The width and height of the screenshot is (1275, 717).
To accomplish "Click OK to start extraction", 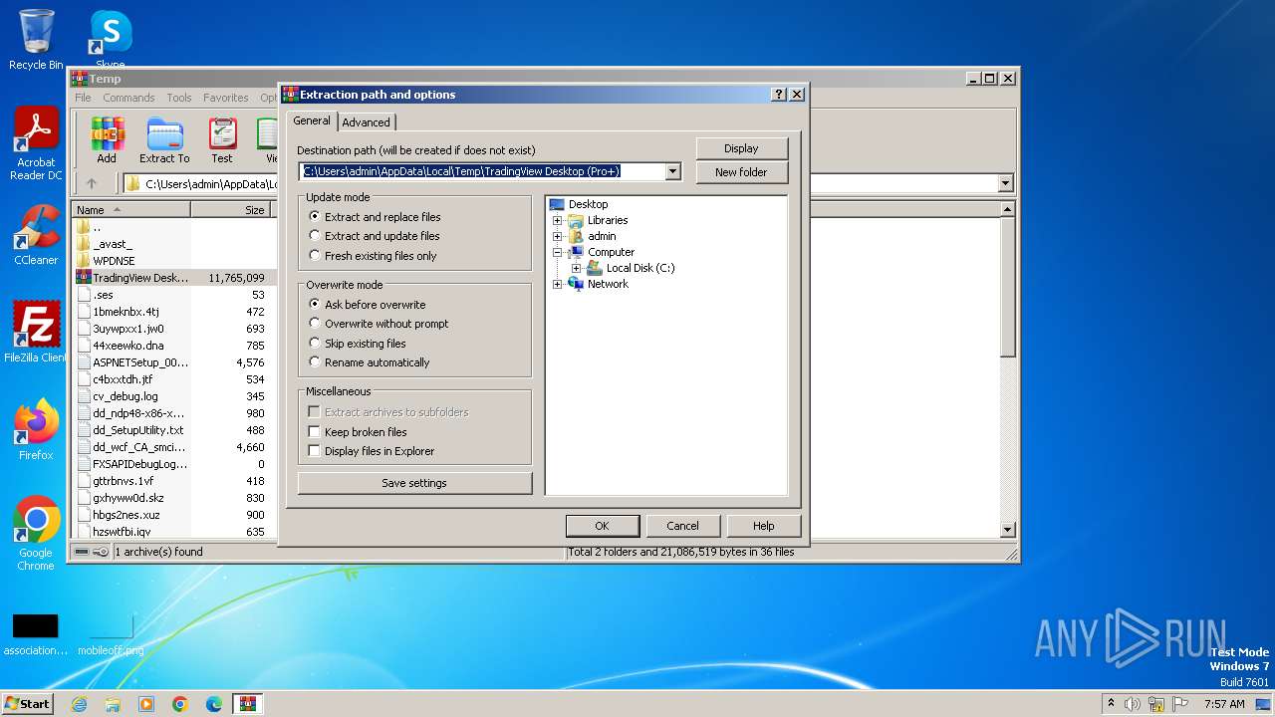I will click(602, 526).
